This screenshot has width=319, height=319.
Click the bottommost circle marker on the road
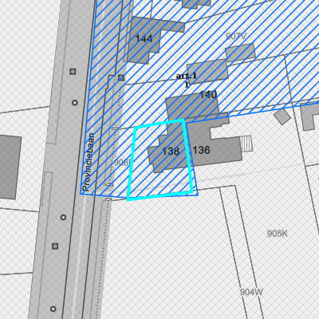click(53, 309)
